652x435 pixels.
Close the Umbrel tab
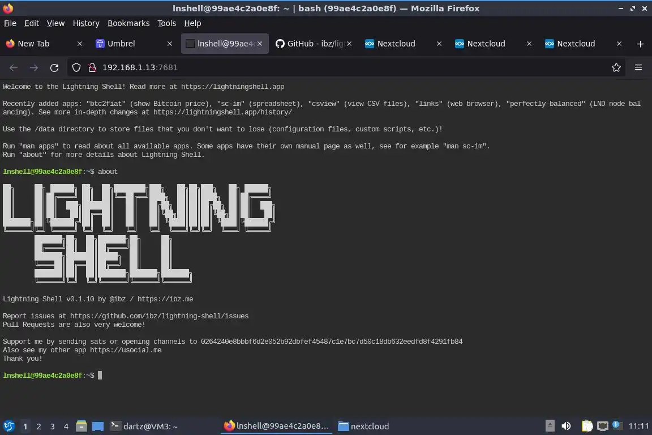click(170, 44)
